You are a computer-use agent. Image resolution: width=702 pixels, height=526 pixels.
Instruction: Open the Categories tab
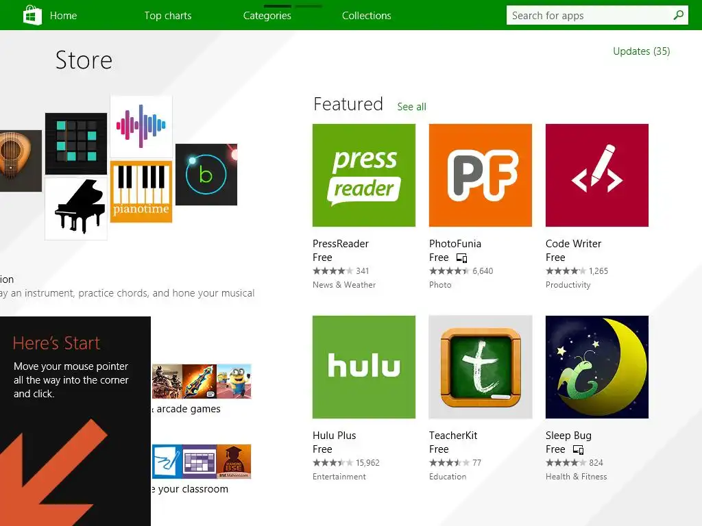pos(267,16)
